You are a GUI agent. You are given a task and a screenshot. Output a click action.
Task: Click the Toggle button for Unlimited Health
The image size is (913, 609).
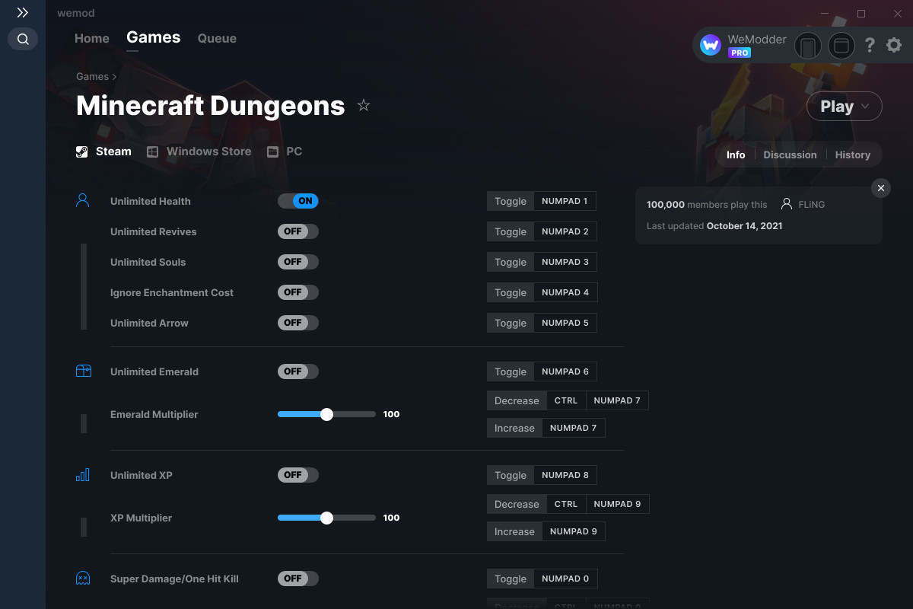click(511, 201)
